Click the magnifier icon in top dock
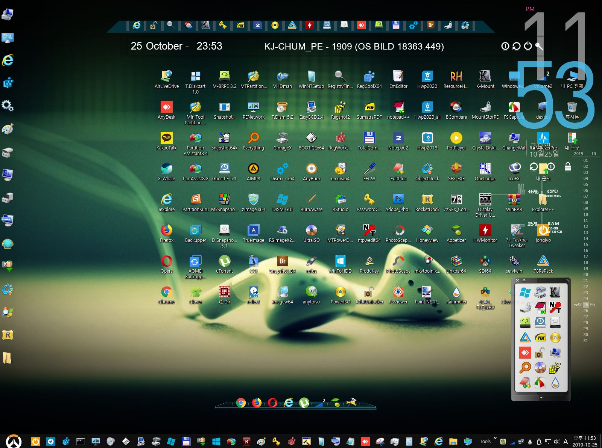602x448 pixels. 171,25
